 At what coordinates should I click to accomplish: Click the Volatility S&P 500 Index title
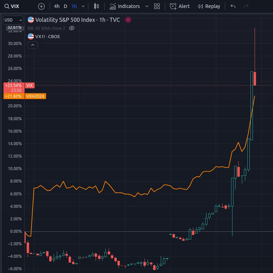click(78, 20)
